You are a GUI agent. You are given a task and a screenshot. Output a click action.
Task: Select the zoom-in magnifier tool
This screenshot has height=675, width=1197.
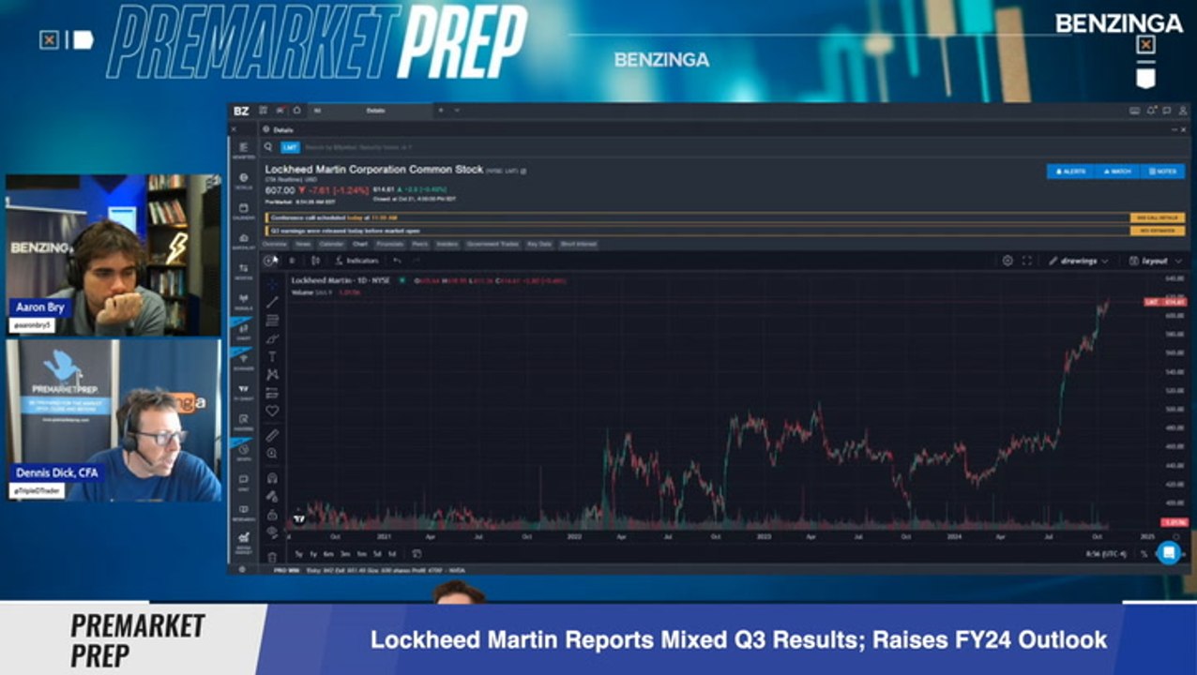[x=272, y=454]
